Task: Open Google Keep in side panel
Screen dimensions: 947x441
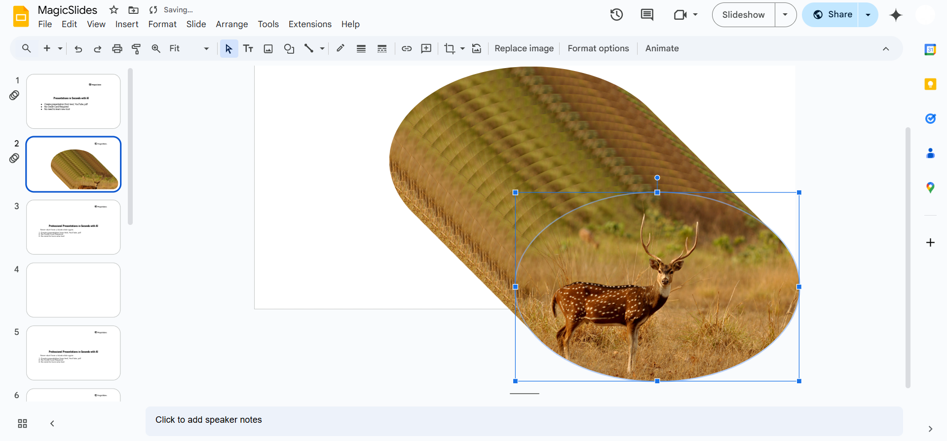Action: coord(930,84)
